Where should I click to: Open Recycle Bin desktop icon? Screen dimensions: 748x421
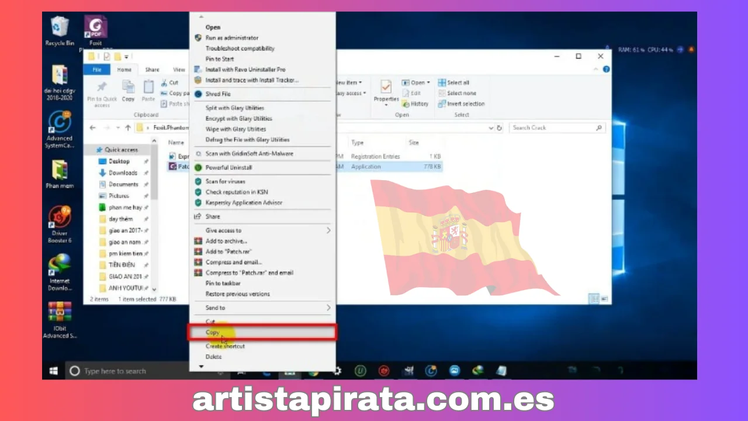click(60, 30)
